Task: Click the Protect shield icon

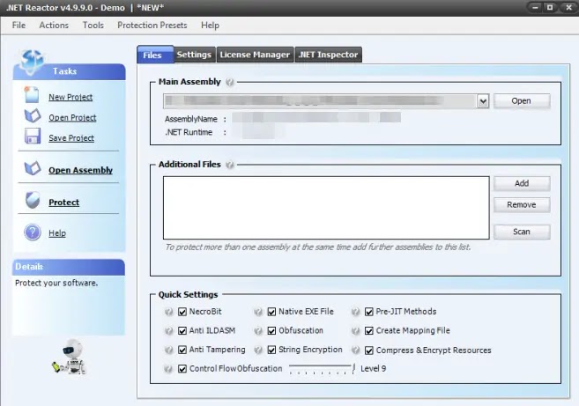Action: point(33,201)
